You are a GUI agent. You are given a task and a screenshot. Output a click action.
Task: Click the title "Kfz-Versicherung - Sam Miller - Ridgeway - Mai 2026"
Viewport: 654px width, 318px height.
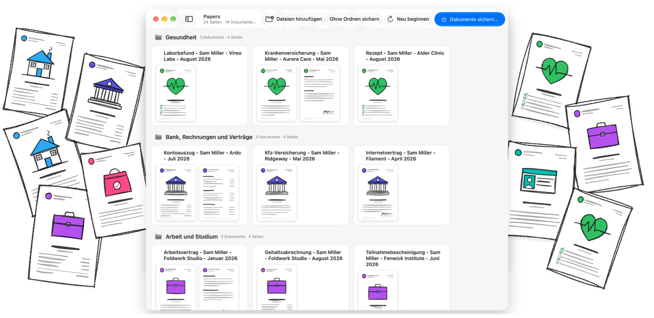click(302, 156)
